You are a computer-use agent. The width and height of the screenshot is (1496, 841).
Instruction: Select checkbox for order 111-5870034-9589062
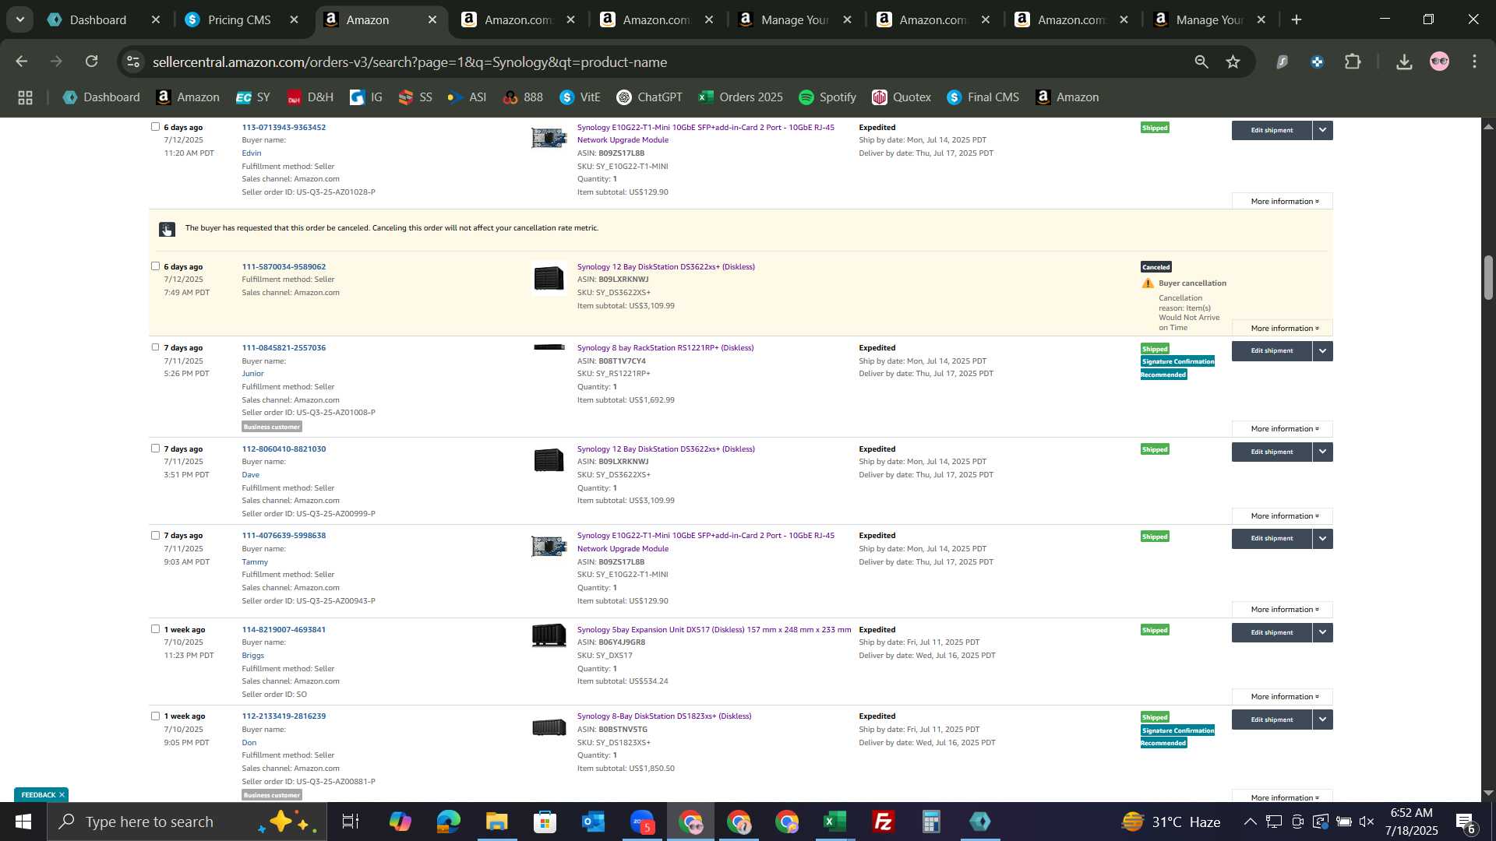click(x=155, y=266)
